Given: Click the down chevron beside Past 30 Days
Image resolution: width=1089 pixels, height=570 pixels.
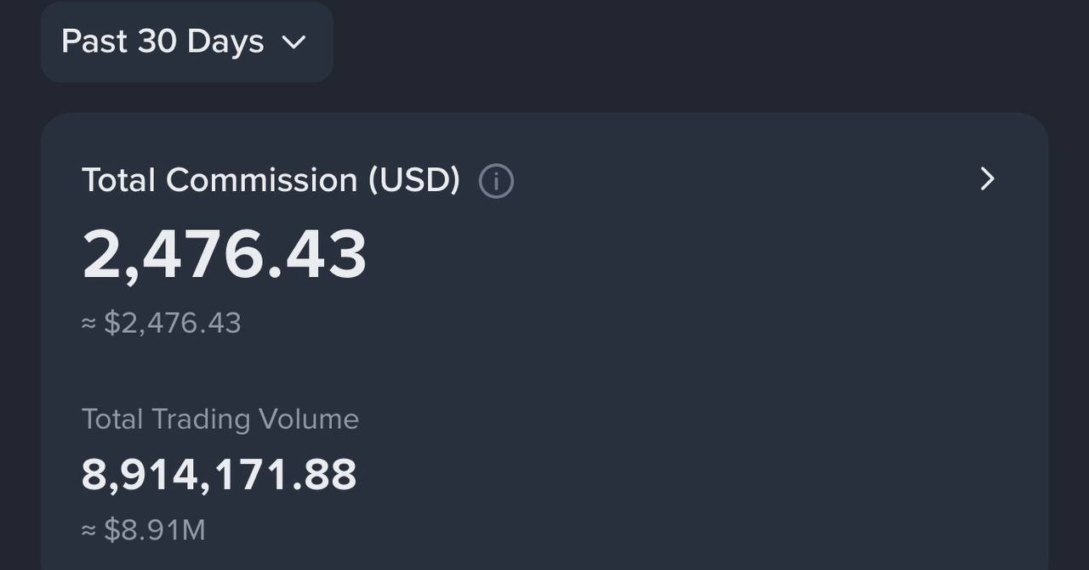Looking at the screenshot, I should tap(294, 42).
